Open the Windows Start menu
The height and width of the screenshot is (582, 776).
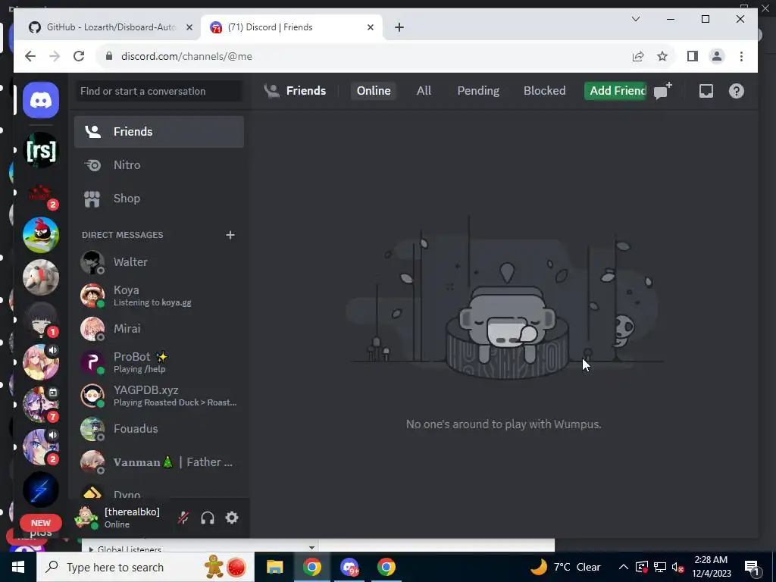(18, 567)
